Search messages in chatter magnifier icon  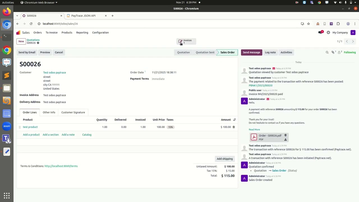tap(327, 52)
